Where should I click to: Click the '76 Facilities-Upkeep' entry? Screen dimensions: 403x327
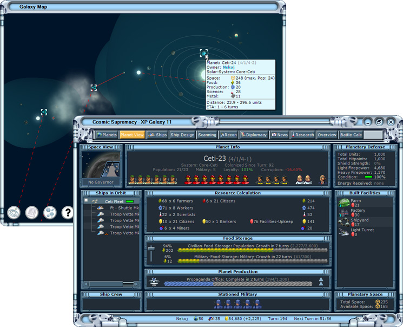(272, 221)
